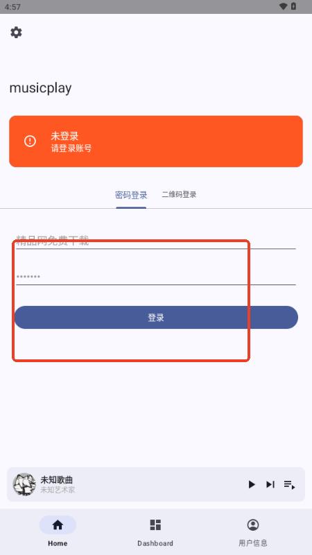Switch to the 密码登录 tab
Viewport: 312px width, 555px height.
point(131,195)
